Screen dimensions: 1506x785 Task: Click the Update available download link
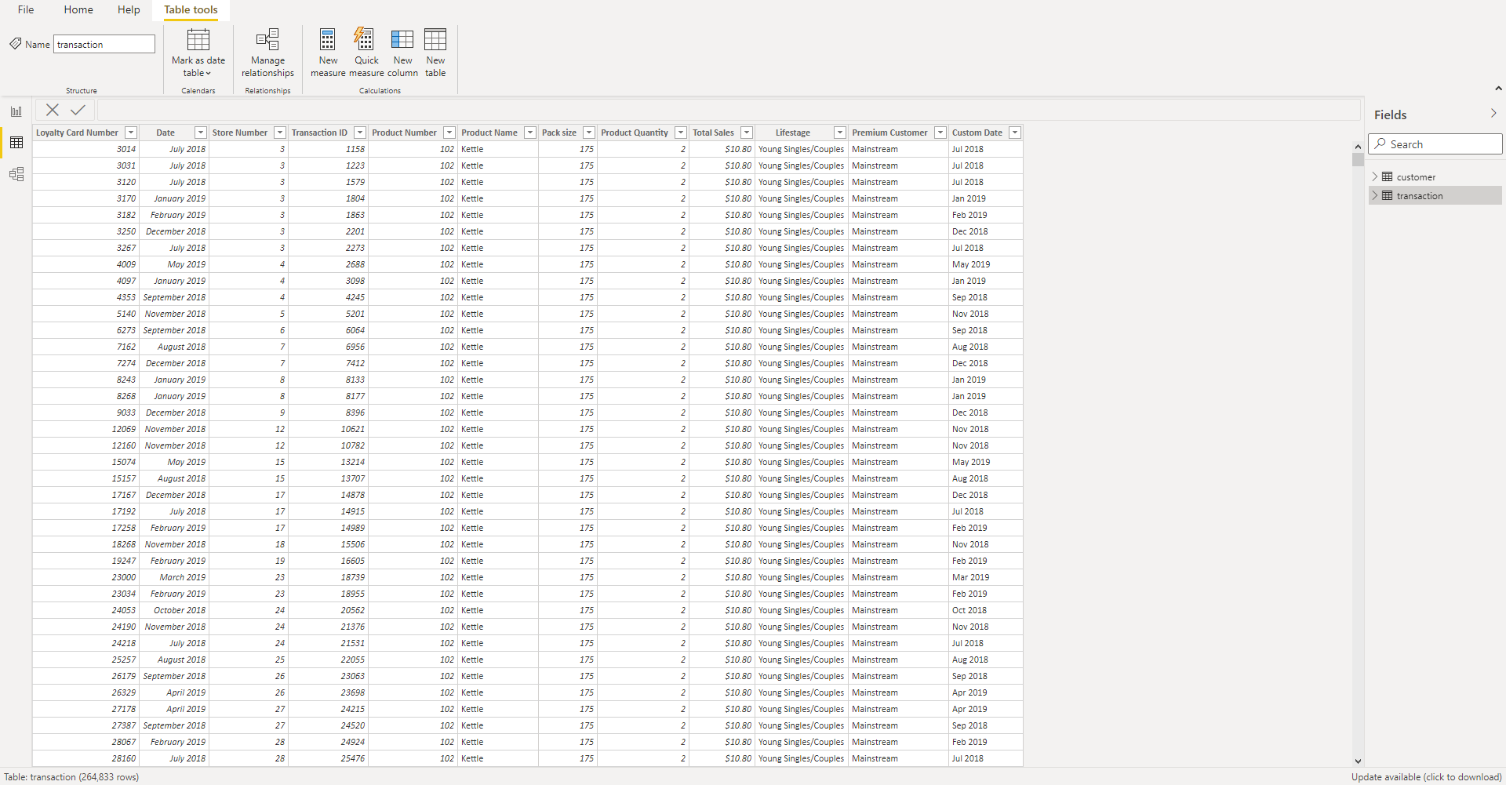pos(1425,777)
